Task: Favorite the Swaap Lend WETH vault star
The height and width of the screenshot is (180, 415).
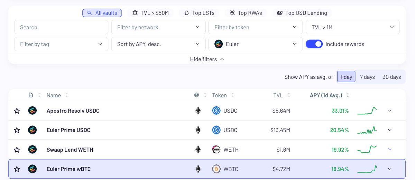Action: tap(17, 150)
